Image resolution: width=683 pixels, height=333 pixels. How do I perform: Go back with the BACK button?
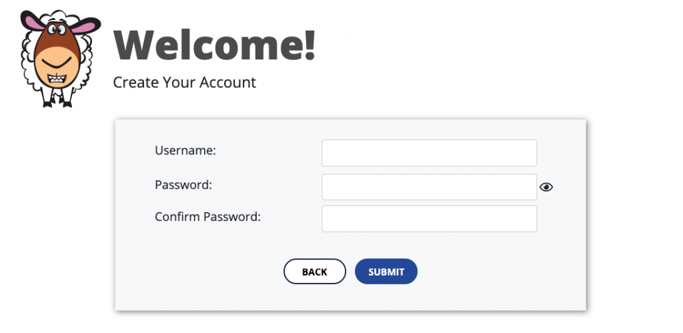pos(315,272)
